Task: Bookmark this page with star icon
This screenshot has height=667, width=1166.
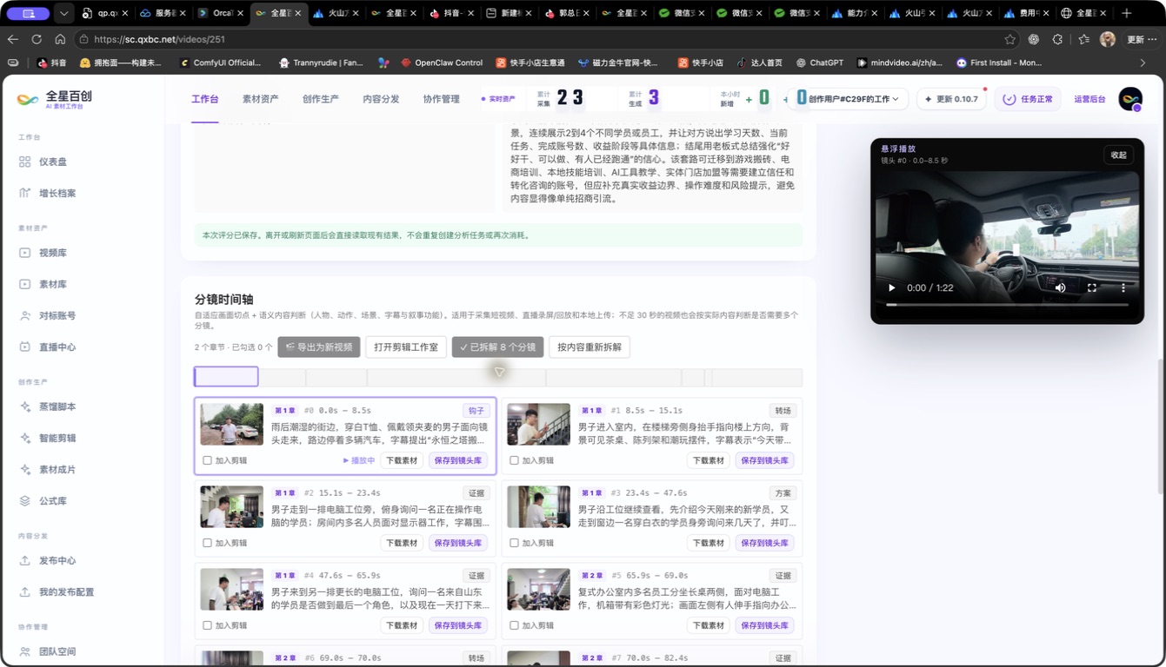Action: click(1009, 39)
